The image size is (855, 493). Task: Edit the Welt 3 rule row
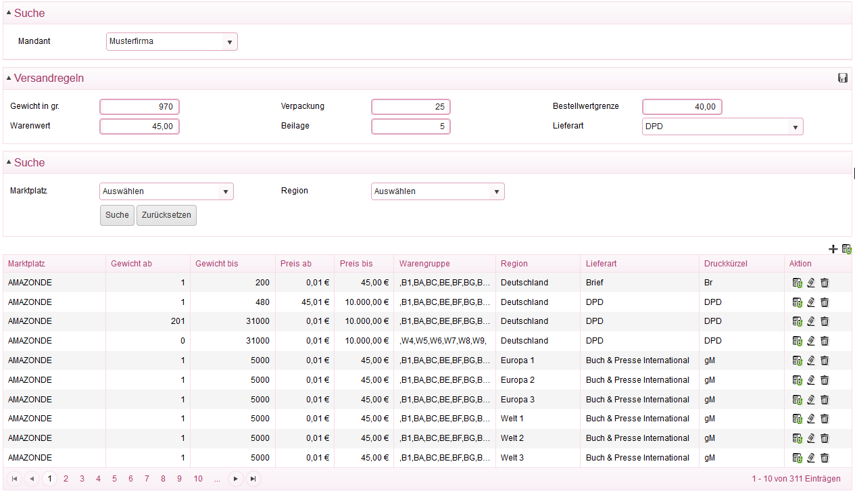click(811, 458)
